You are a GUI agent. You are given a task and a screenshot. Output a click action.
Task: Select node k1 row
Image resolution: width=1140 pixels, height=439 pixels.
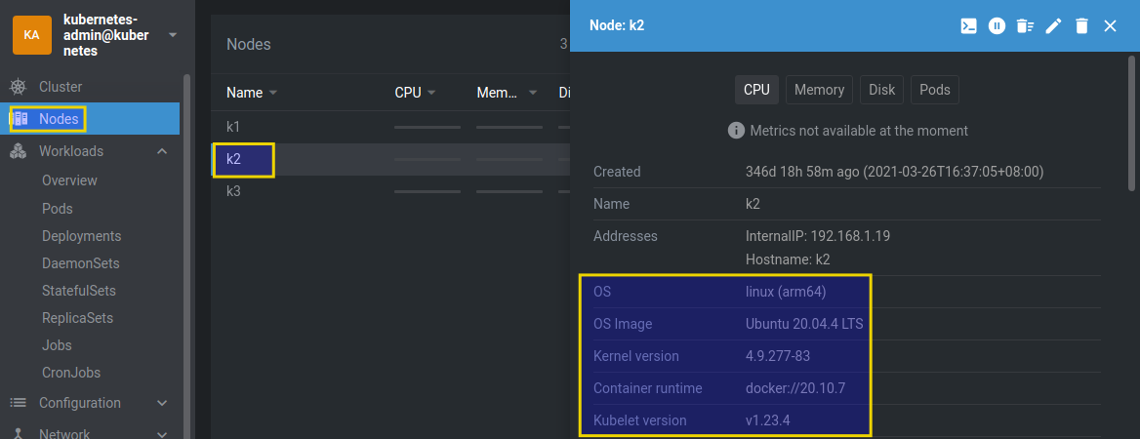390,127
